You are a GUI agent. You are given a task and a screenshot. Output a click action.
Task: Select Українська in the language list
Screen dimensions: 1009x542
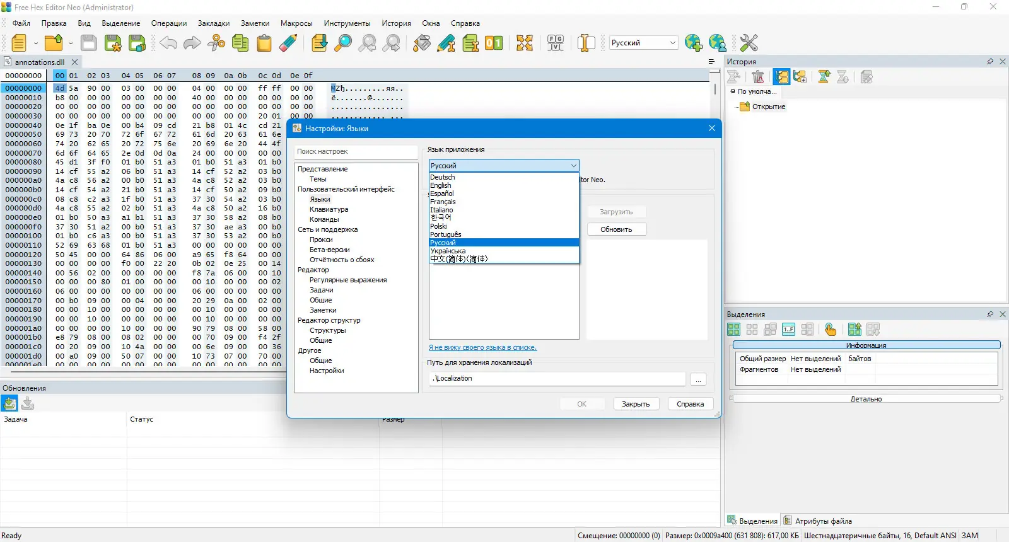click(x=504, y=251)
